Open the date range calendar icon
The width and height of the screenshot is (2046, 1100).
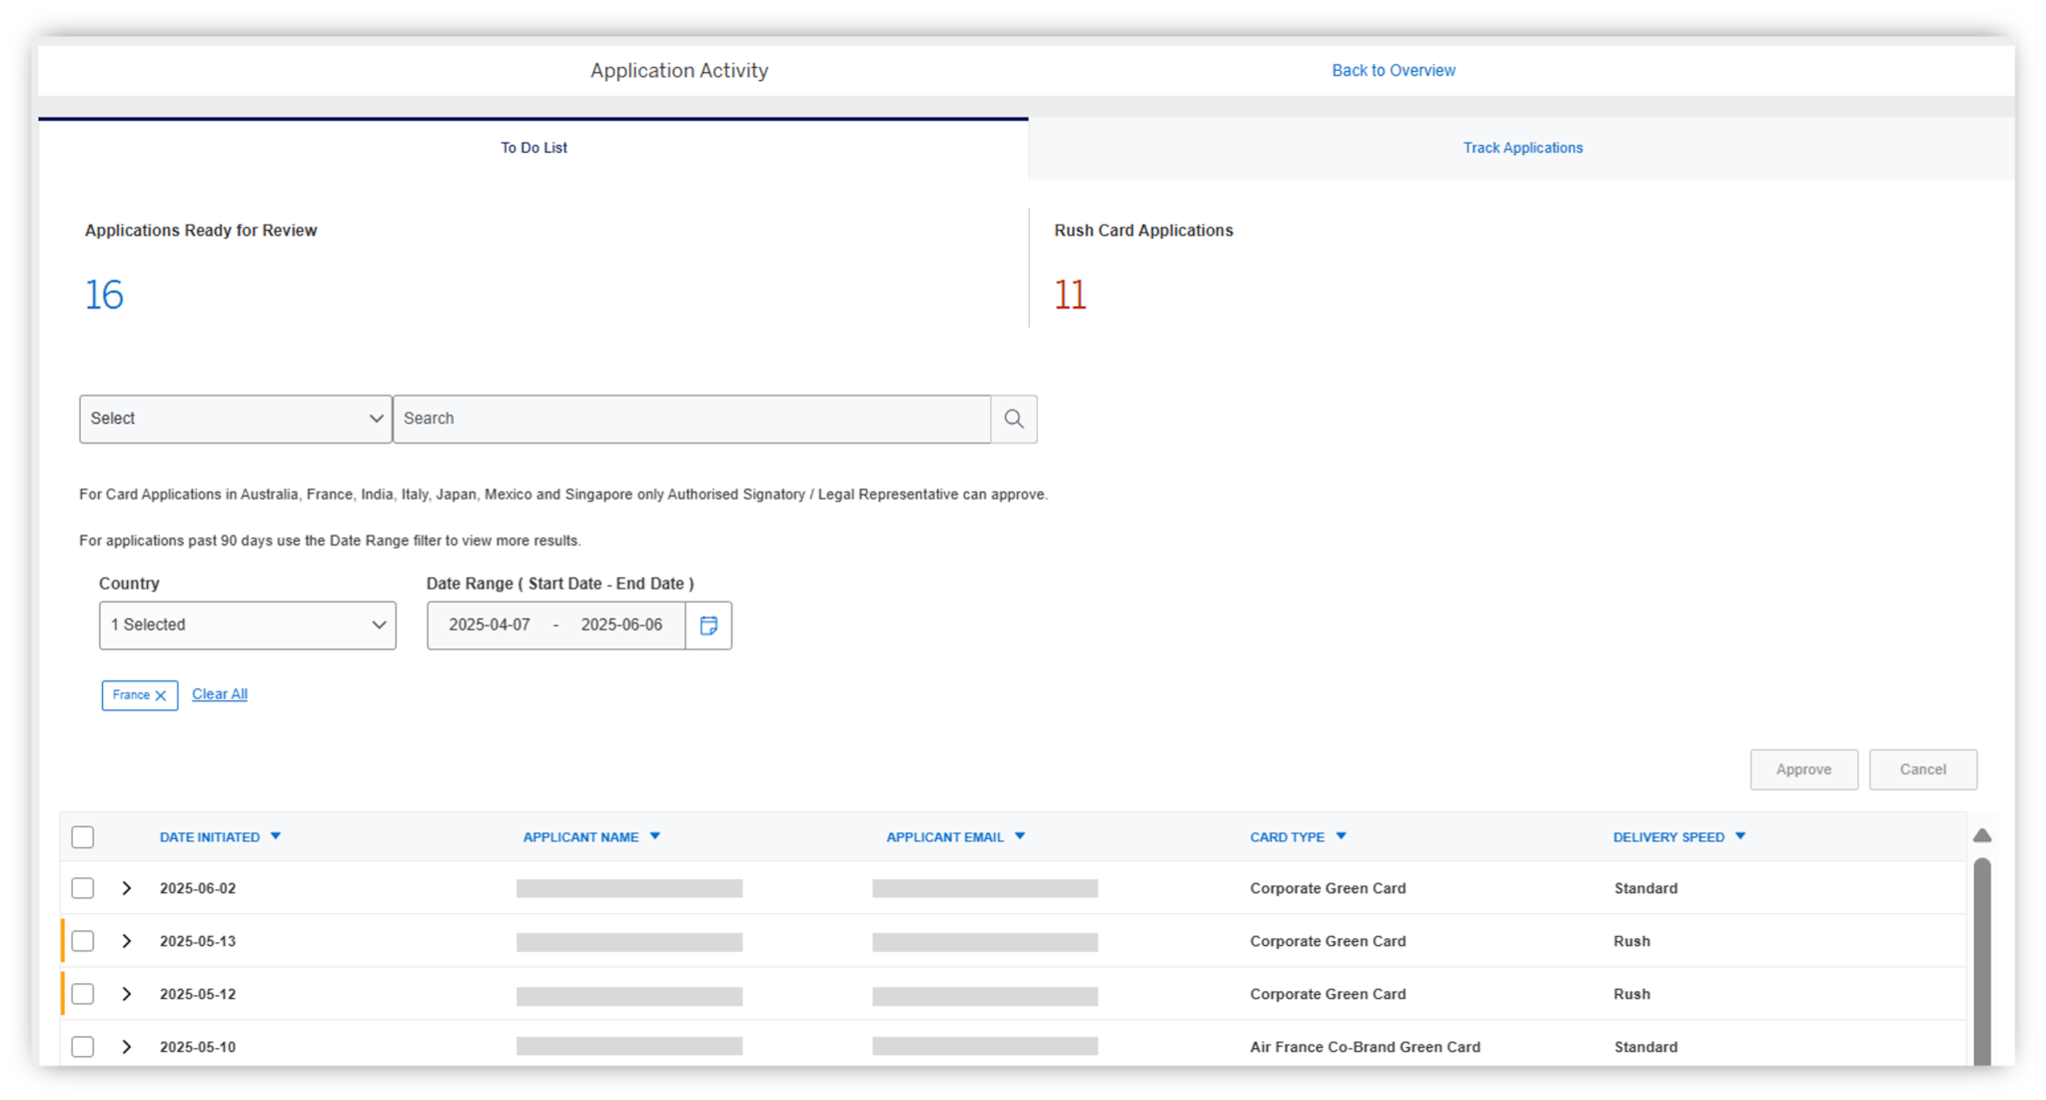[x=708, y=625]
